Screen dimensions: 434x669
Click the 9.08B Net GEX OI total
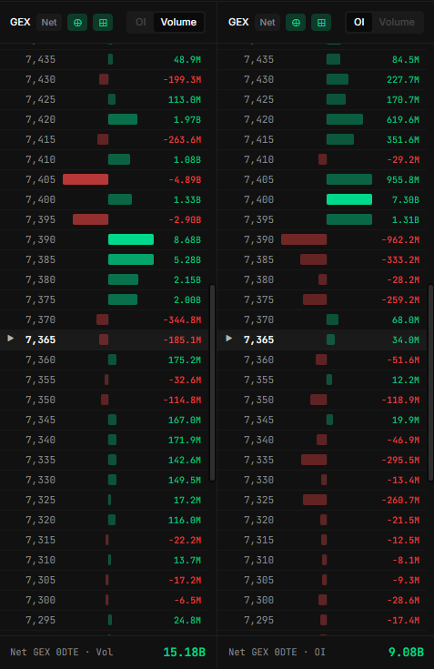pyautogui.click(x=406, y=653)
